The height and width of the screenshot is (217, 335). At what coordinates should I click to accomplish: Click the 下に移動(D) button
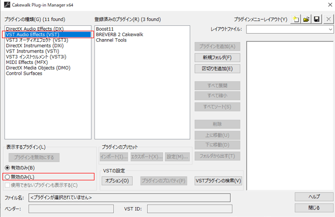(x=217, y=145)
